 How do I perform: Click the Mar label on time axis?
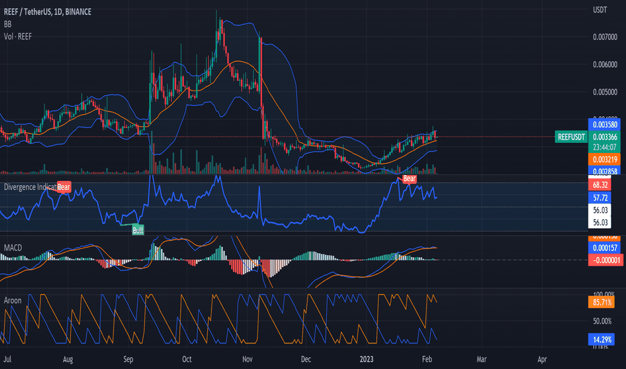coord(482,359)
